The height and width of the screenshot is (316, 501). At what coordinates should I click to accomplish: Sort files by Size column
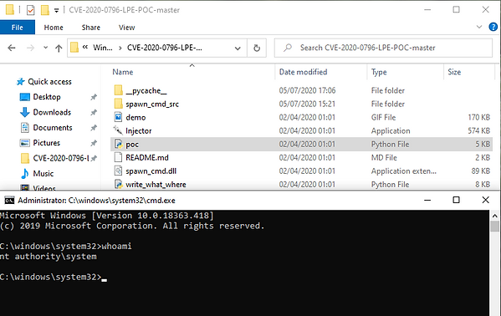point(454,72)
